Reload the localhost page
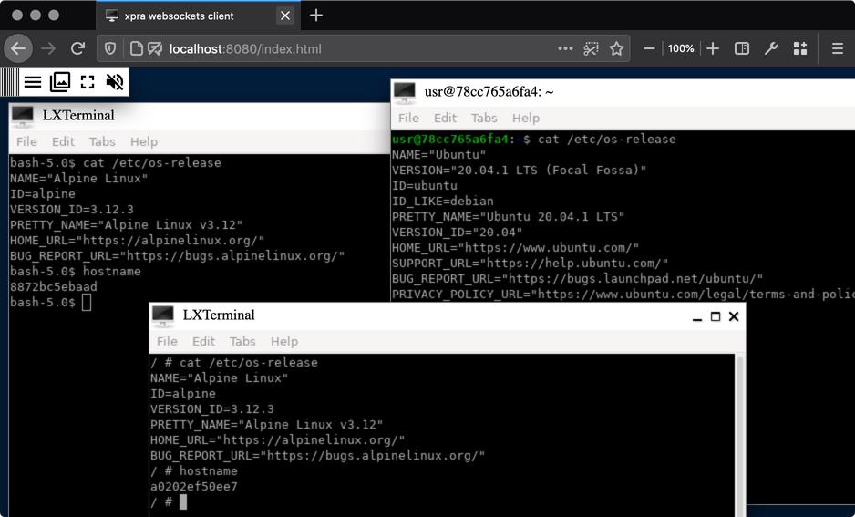The image size is (855, 517). (x=77, y=48)
